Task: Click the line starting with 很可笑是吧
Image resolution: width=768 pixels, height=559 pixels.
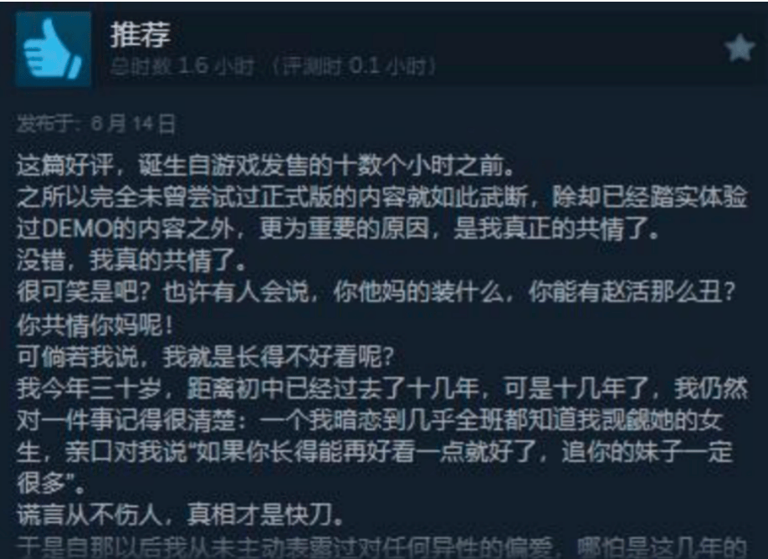Action: point(376,293)
